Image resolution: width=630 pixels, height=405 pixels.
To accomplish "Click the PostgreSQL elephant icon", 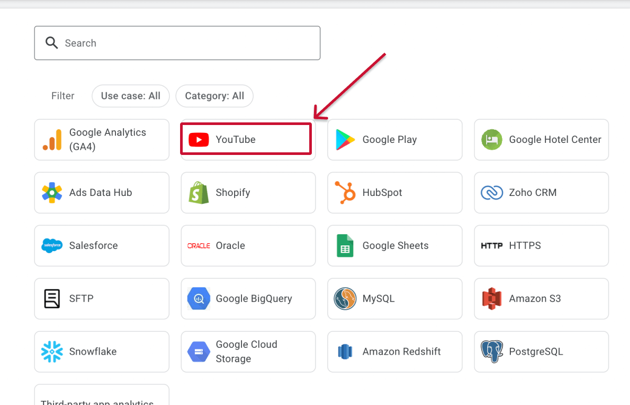I will (x=492, y=352).
